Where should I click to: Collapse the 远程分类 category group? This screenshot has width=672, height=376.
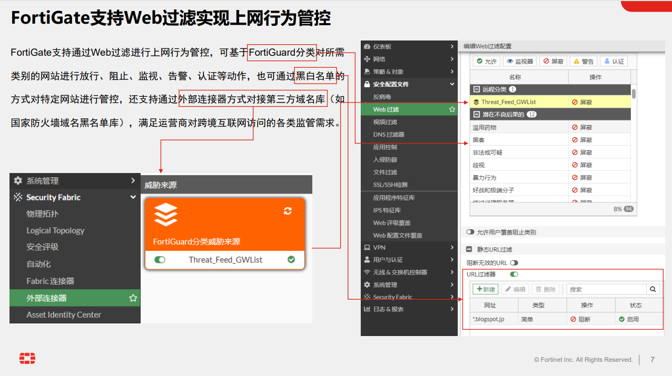pyautogui.click(x=477, y=89)
